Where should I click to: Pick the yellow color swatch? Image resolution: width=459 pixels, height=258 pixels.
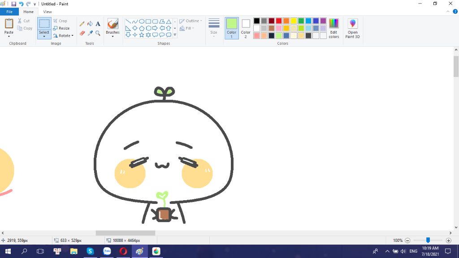click(x=294, y=21)
